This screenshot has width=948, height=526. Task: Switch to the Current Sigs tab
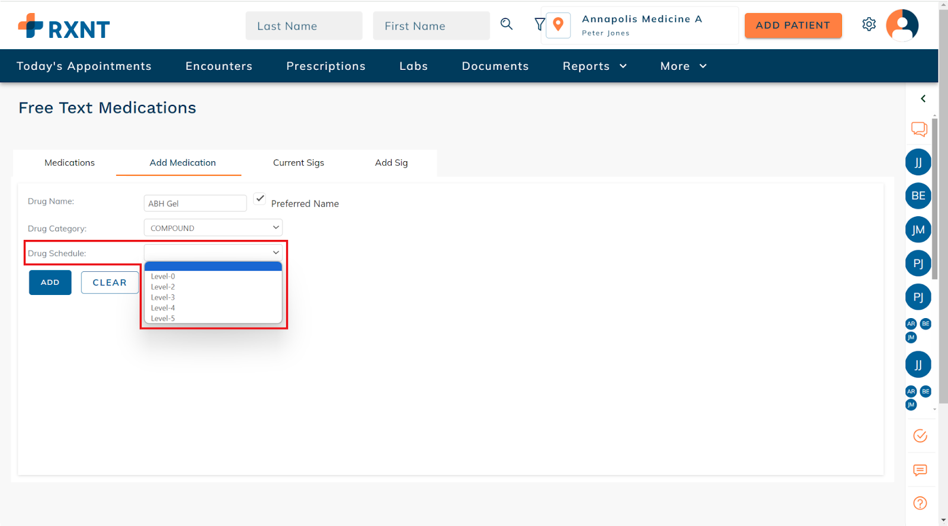click(x=298, y=163)
